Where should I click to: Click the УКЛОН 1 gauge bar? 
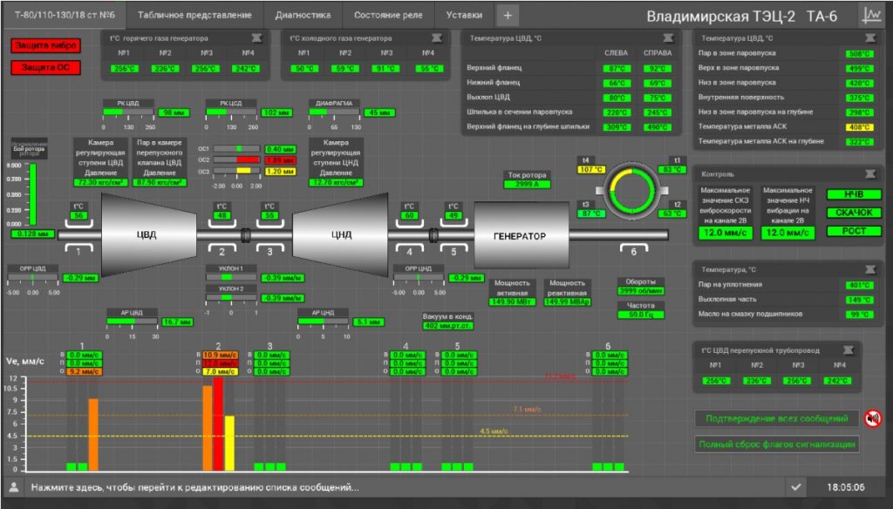coord(231,277)
